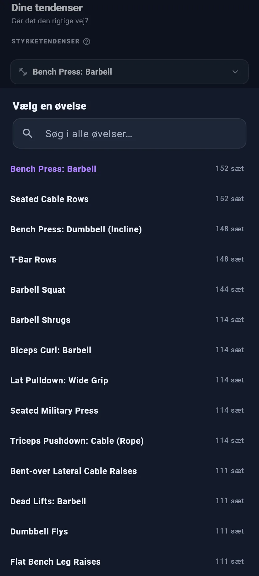The width and height of the screenshot is (259, 576).
Task: Pick Triceps Pushdown: Cable (Rope)
Action: click(129, 441)
